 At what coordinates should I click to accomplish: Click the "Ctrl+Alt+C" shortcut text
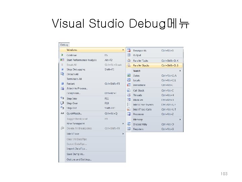[167, 90]
